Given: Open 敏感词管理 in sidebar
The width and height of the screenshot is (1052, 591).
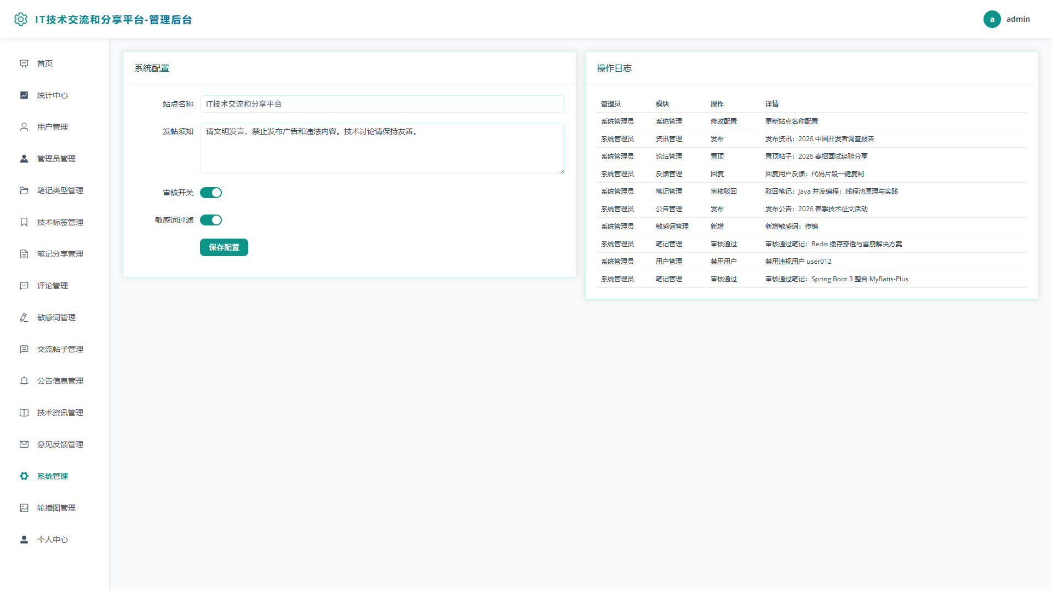Looking at the screenshot, I should (x=55, y=317).
